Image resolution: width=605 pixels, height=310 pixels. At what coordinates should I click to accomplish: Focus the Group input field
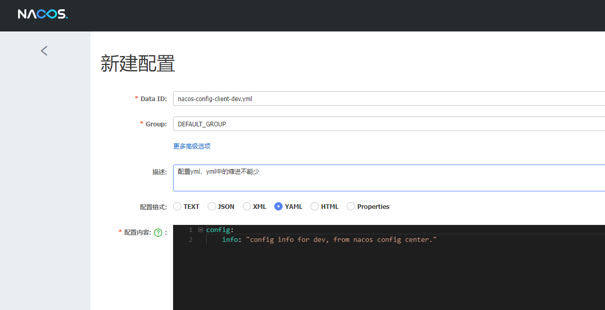tap(389, 124)
